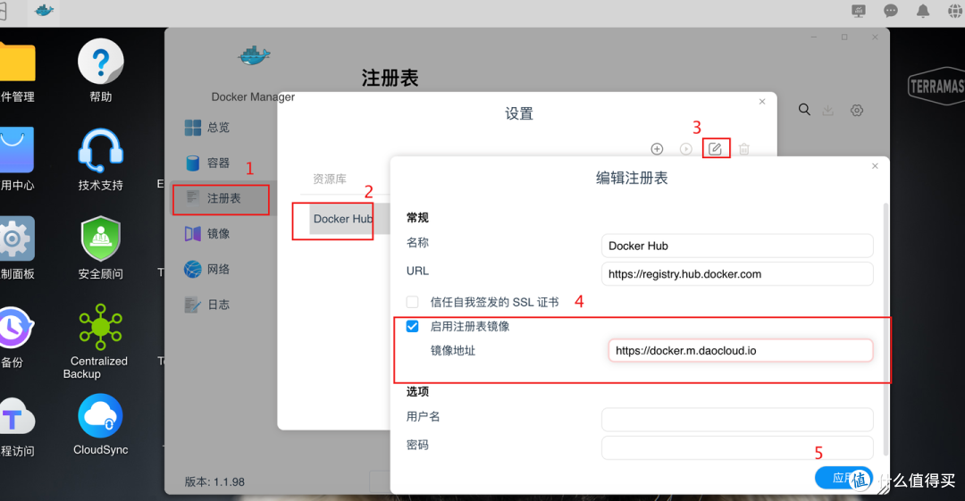Click the mirror address field

pos(741,351)
